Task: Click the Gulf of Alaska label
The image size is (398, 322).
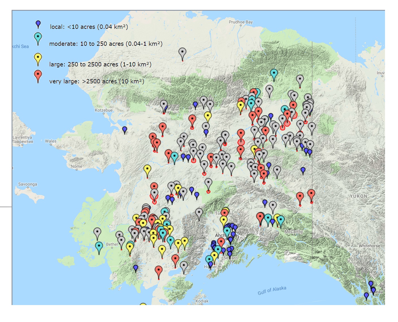Action: (x=272, y=290)
